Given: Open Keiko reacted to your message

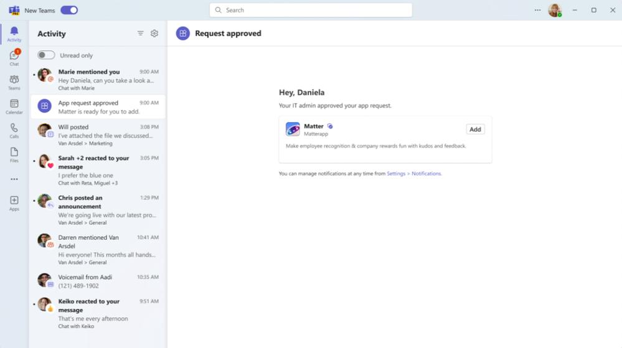Looking at the screenshot, I should click(x=98, y=313).
